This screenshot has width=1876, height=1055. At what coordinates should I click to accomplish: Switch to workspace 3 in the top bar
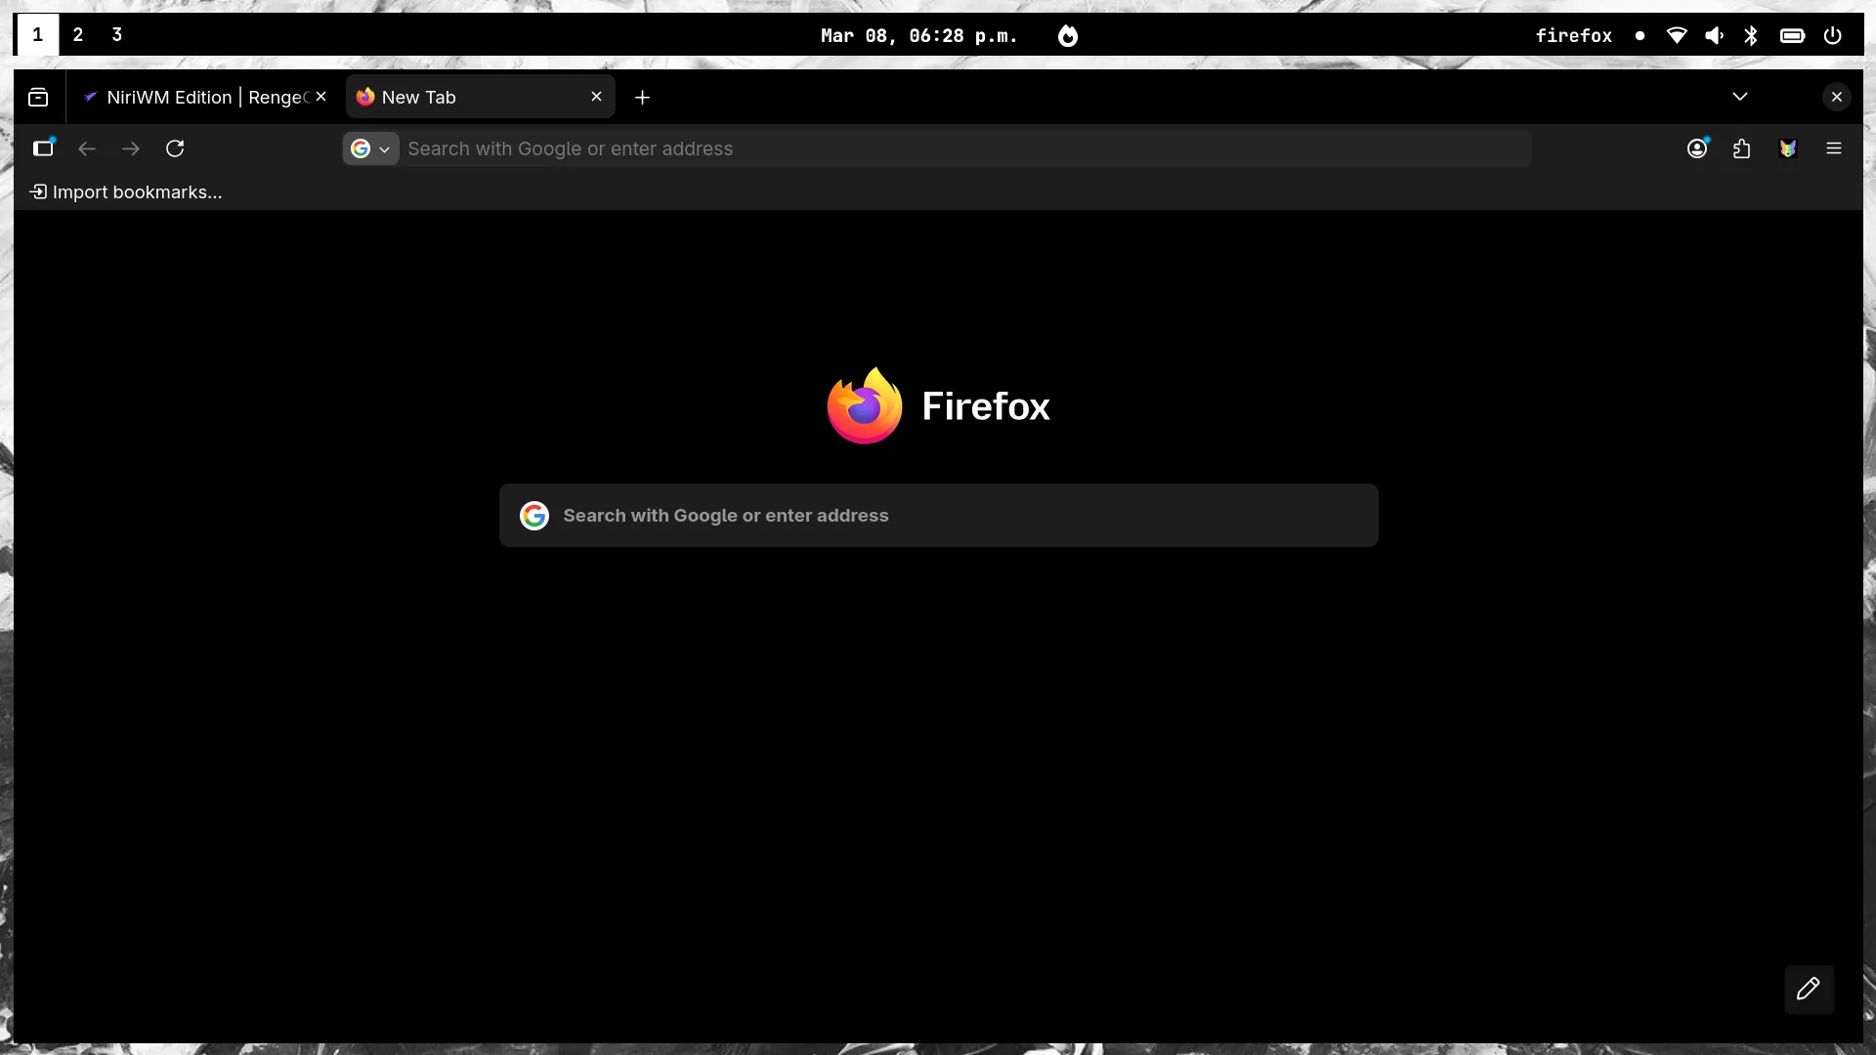point(117,35)
